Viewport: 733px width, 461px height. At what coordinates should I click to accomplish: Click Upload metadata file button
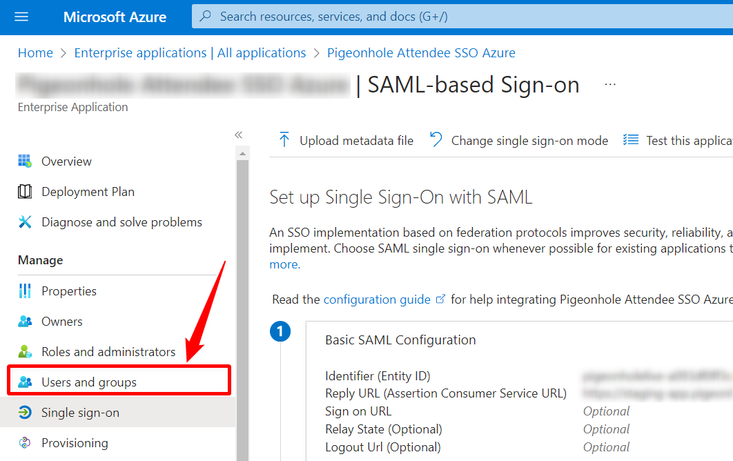click(x=346, y=140)
